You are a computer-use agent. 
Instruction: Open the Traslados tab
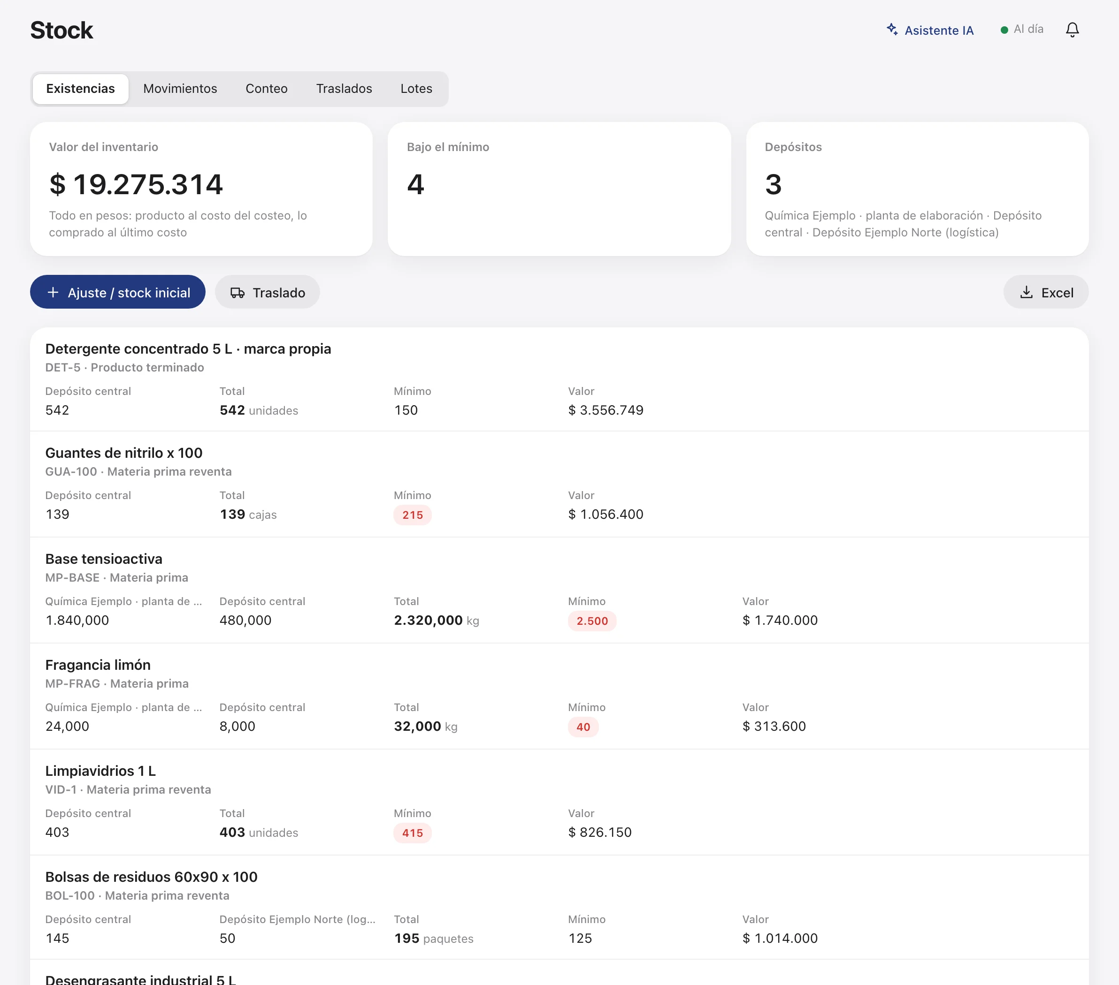(344, 89)
